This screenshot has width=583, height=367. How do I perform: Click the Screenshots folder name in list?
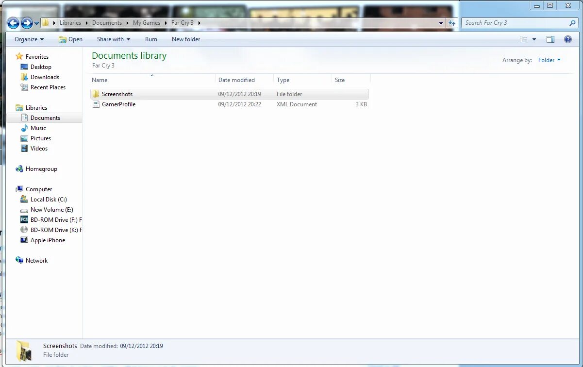pos(117,94)
